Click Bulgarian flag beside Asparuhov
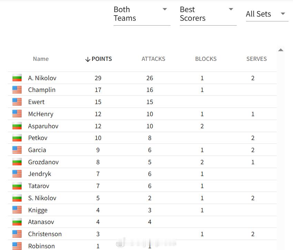The height and width of the screenshot is (250, 293). [x=17, y=126]
